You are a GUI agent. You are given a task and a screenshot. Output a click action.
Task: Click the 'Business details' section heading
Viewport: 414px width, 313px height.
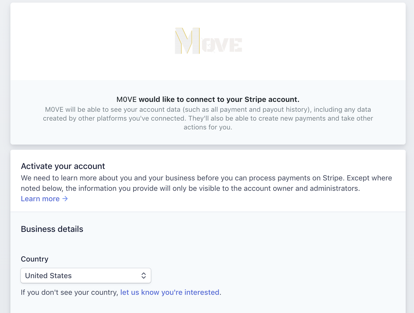[52, 229]
